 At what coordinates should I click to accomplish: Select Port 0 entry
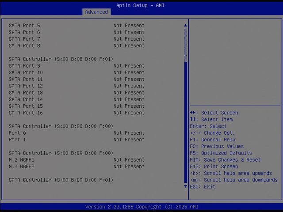[x=76, y=133]
